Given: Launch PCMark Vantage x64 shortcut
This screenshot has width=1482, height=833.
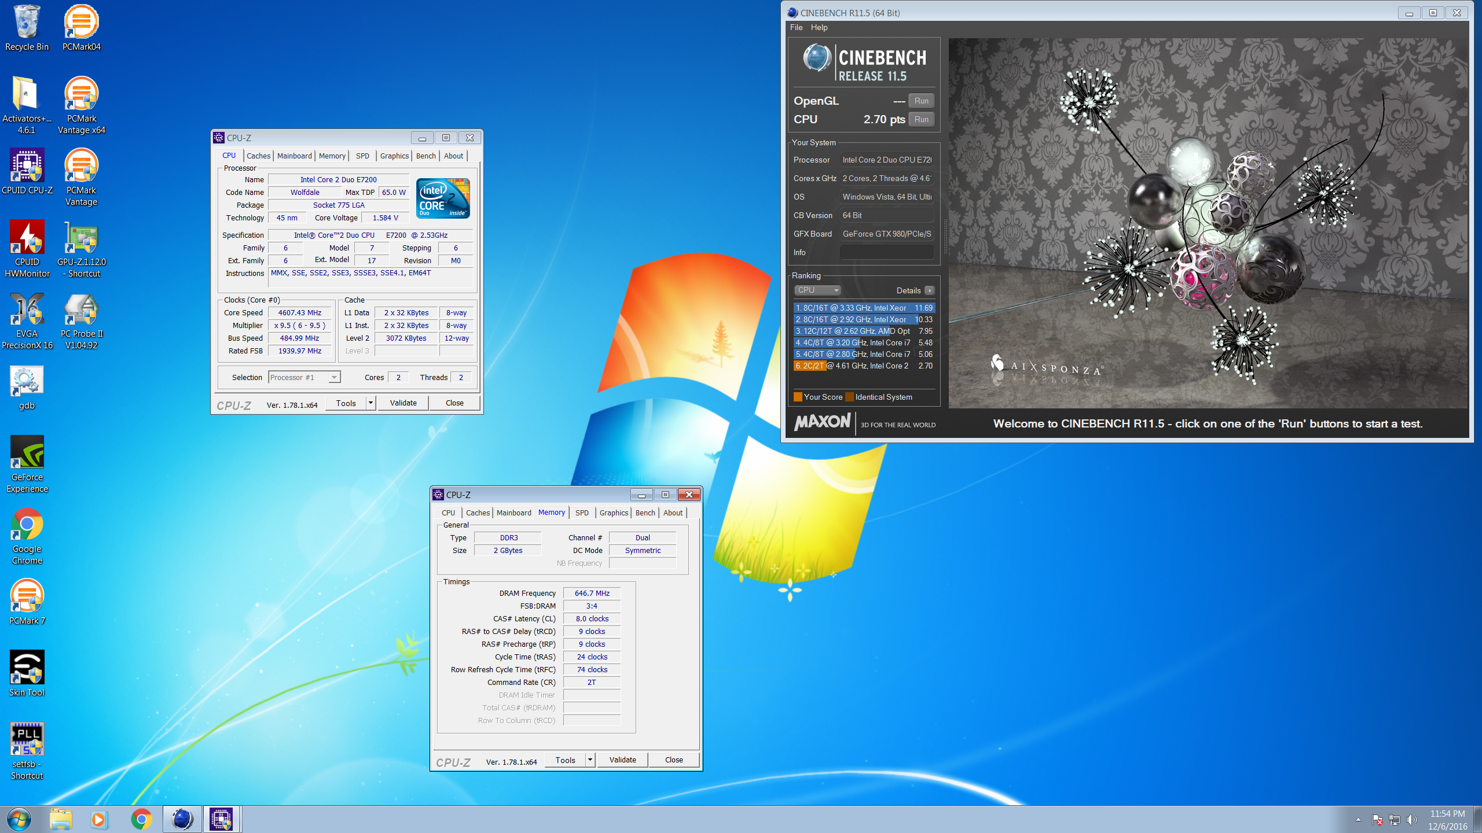Looking at the screenshot, I should pos(81,105).
